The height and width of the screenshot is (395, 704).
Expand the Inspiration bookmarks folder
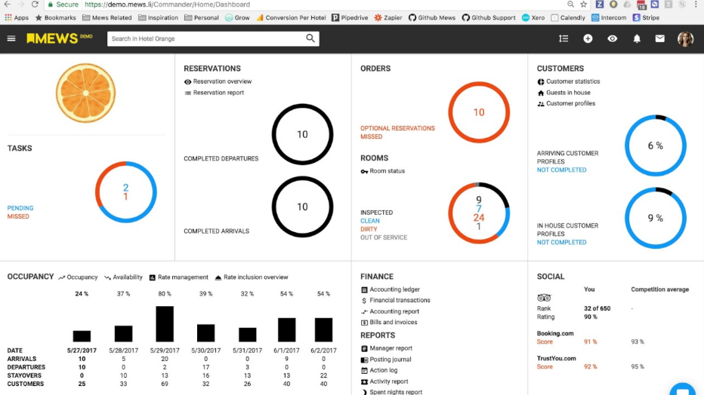pyautogui.click(x=158, y=17)
